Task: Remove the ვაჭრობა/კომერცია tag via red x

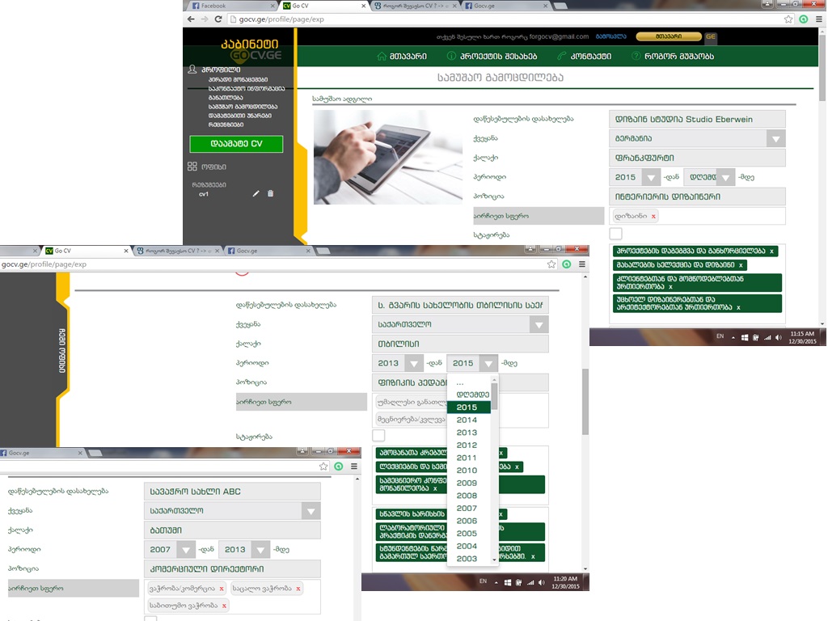Action: (222, 589)
